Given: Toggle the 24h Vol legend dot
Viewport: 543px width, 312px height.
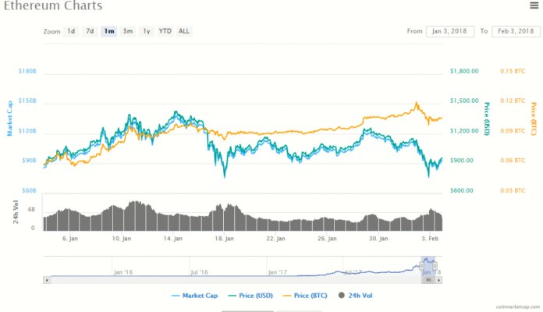Looking at the screenshot, I should pos(341,296).
